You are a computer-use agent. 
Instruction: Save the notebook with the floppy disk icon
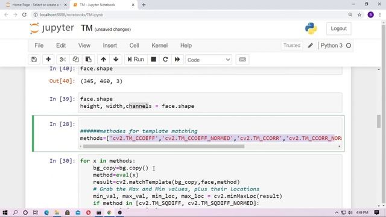(x=34, y=60)
